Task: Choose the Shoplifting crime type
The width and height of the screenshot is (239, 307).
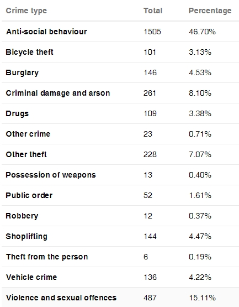Action: pyautogui.click(x=26, y=237)
